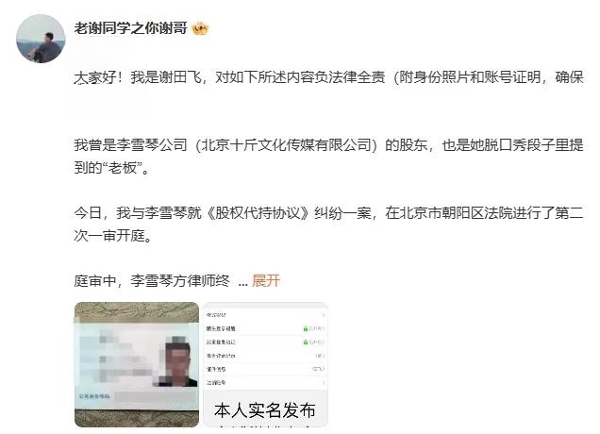This screenshot has width=600, height=434.
Task: Click the 本人实名发布 caption text
Action: pyautogui.click(x=265, y=410)
